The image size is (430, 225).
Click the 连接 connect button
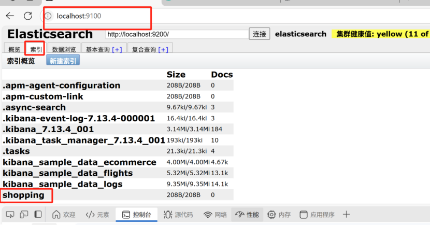pos(260,34)
